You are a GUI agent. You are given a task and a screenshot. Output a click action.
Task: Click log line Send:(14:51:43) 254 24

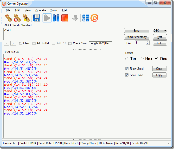click(26, 59)
